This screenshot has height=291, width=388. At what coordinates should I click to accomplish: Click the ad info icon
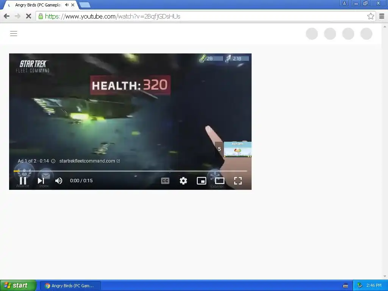pos(53,161)
